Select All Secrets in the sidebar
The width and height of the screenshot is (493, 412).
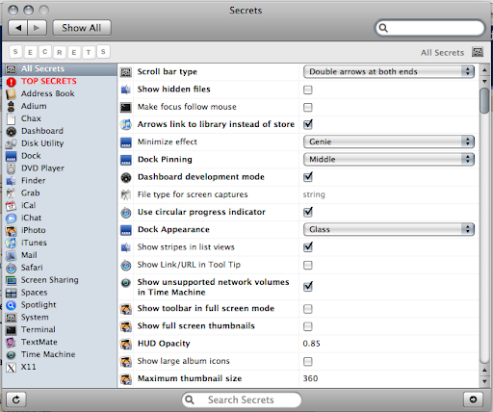pyautogui.click(x=60, y=69)
